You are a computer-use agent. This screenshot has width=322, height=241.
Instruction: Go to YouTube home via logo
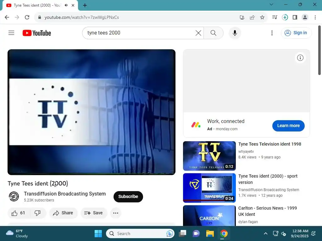pyautogui.click(x=37, y=33)
